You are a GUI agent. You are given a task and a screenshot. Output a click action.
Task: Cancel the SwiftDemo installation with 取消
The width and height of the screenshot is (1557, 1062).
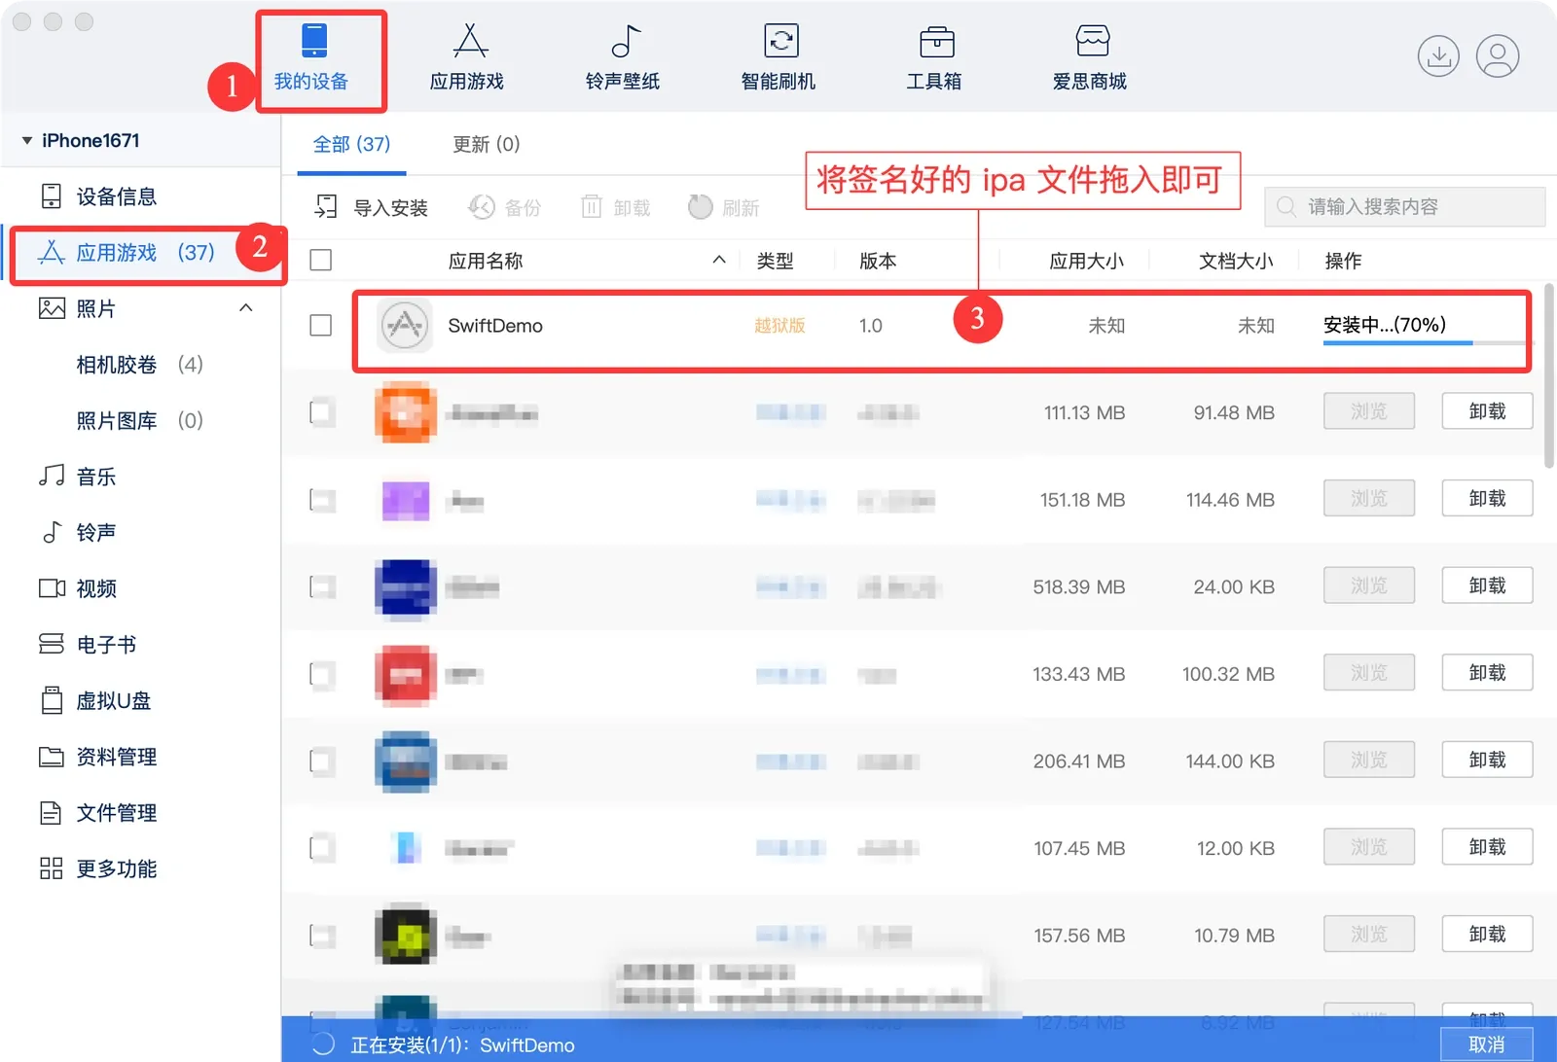1486,1044
